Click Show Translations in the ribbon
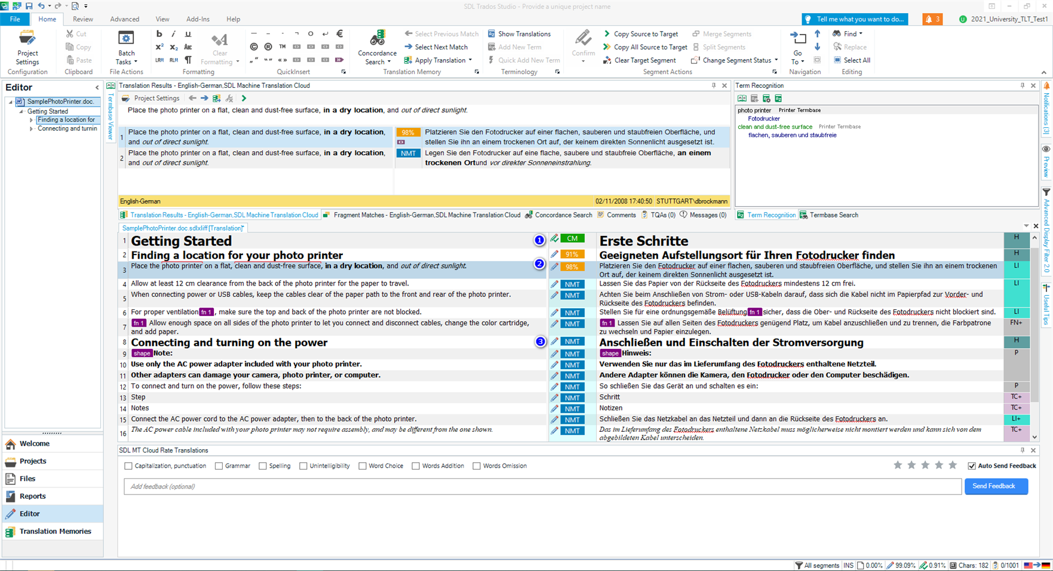This screenshot has width=1053, height=571. 518,34
